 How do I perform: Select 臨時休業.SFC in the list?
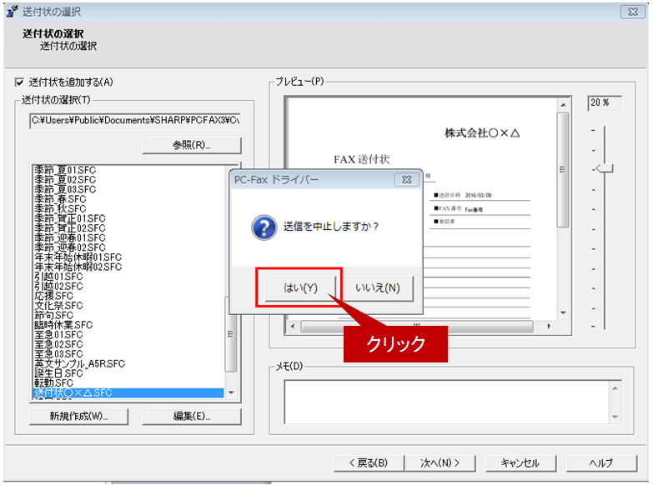[63, 325]
